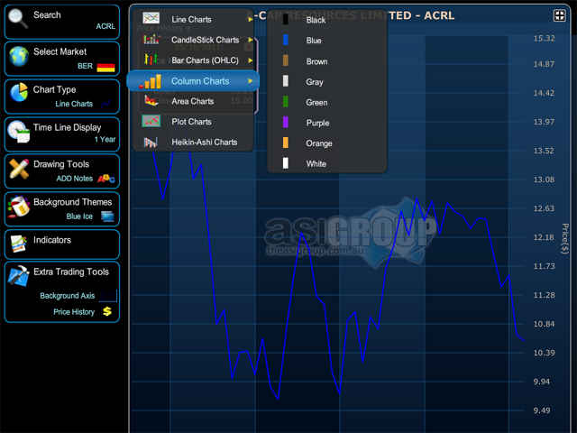Click the Indicators chart icon
577x433 pixels.
(18, 244)
